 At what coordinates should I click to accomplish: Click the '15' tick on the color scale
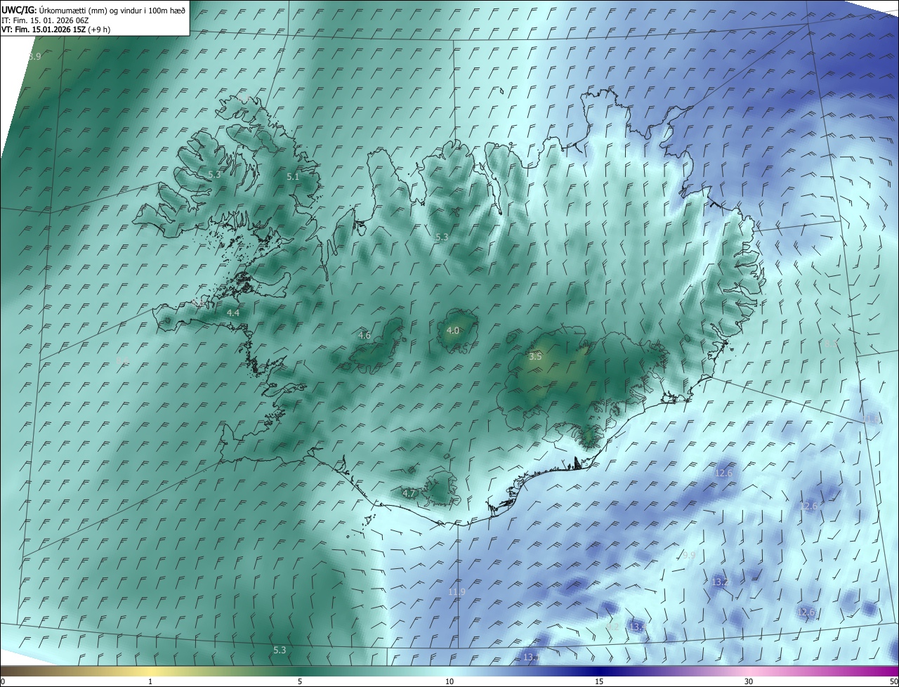pyautogui.click(x=599, y=681)
